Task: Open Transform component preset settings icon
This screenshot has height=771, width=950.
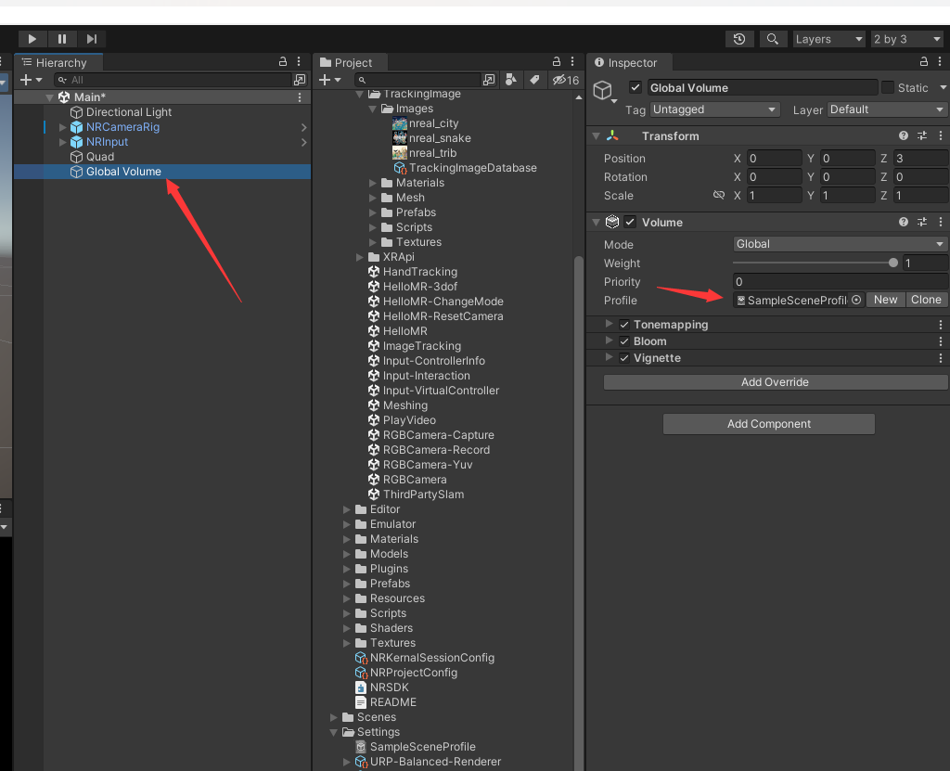Action: pyautogui.click(x=922, y=136)
